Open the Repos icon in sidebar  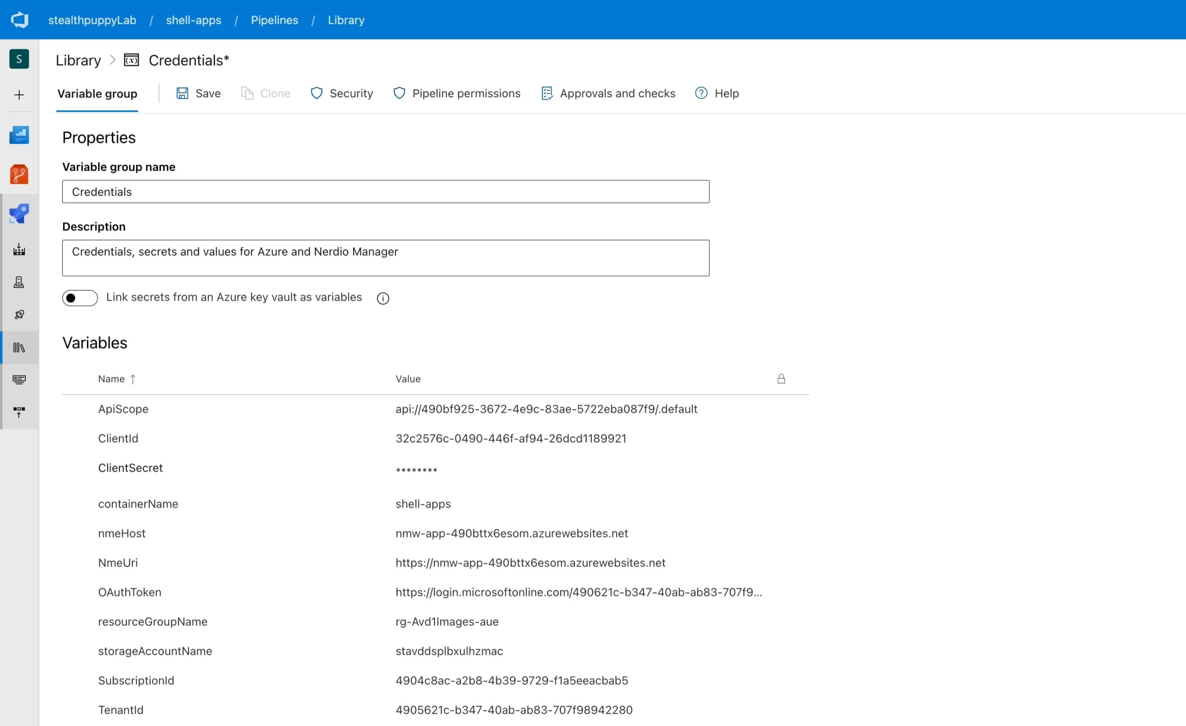(19, 174)
